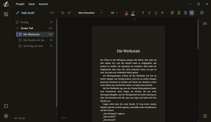Viewport: 211px width, 122px height.
Task: Toggle underline formatting
Action: point(156,13)
